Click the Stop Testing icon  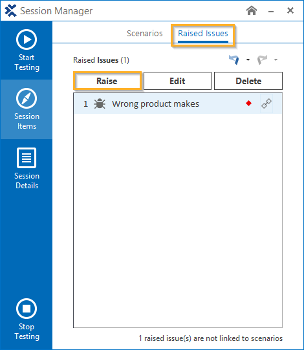click(27, 309)
